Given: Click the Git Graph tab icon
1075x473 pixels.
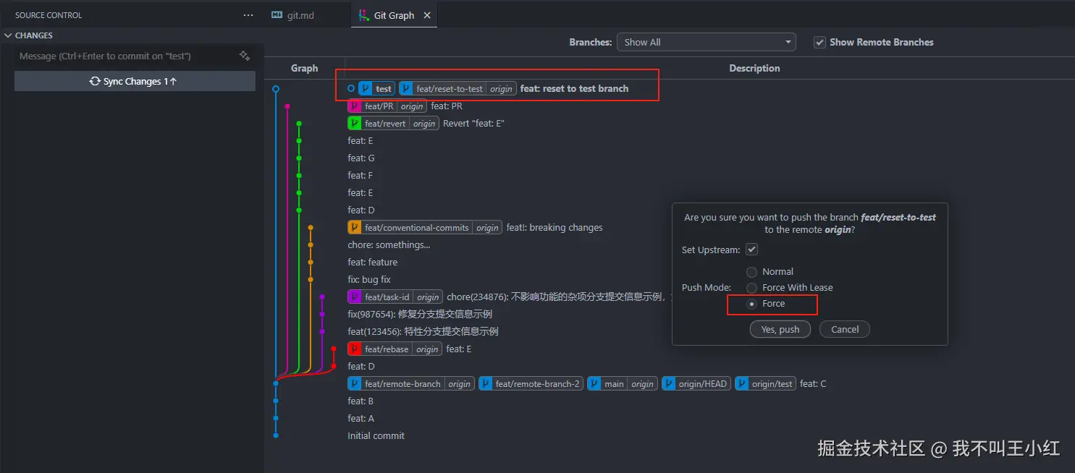Looking at the screenshot, I should pyautogui.click(x=363, y=15).
